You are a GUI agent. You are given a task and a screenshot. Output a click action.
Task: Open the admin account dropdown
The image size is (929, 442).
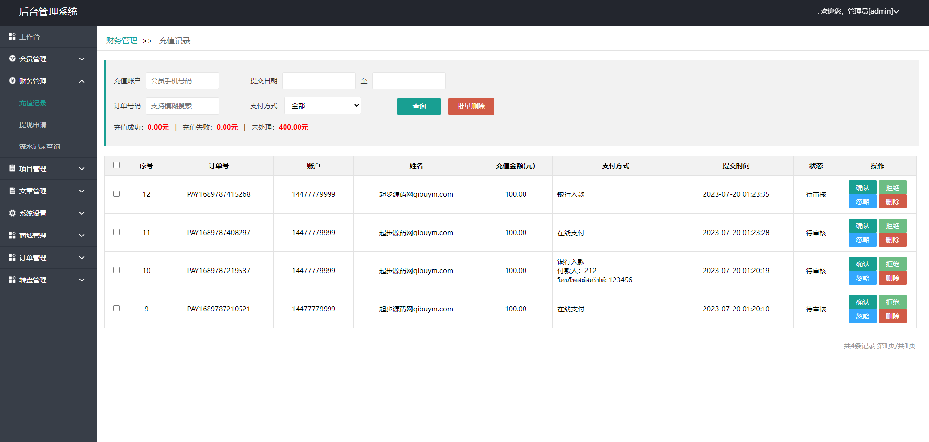859,11
